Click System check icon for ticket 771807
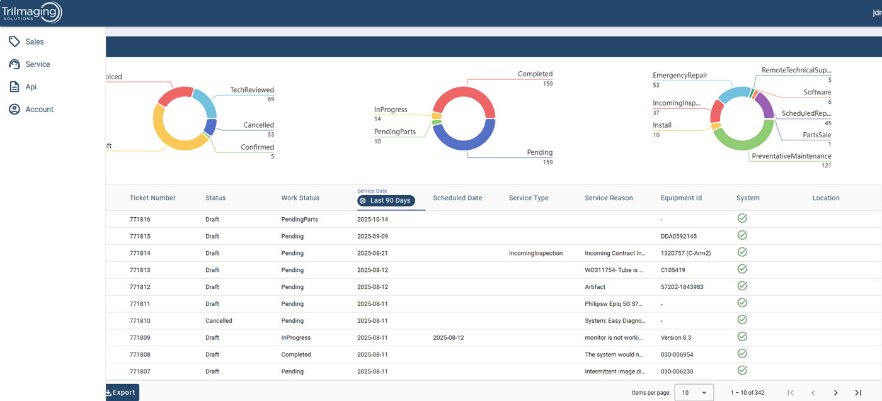 [x=742, y=371]
